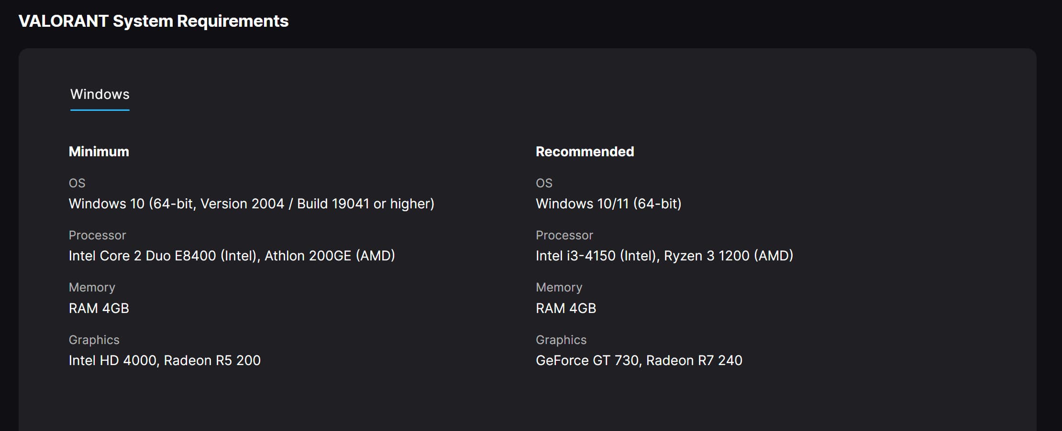This screenshot has width=1062, height=431.
Task: Click the Windows 10/11 (64-bit) text
Action: pyautogui.click(x=608, y=204)
